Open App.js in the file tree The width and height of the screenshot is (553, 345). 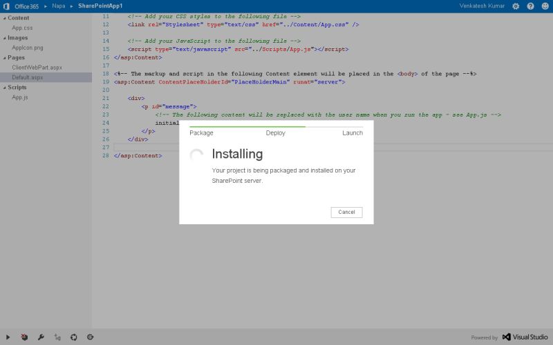[20, 97]
